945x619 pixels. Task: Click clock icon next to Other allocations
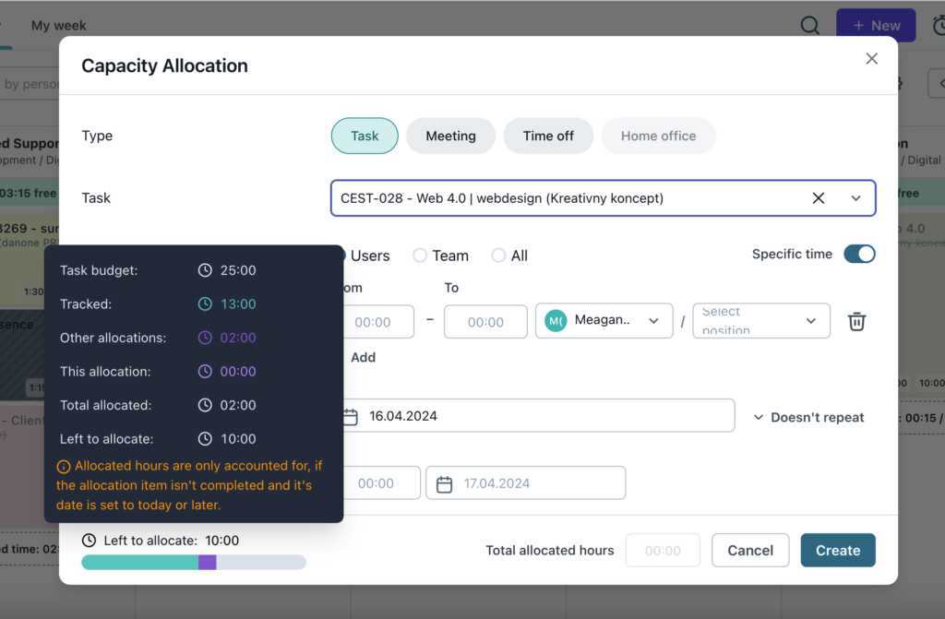click(x=205, y=338)
